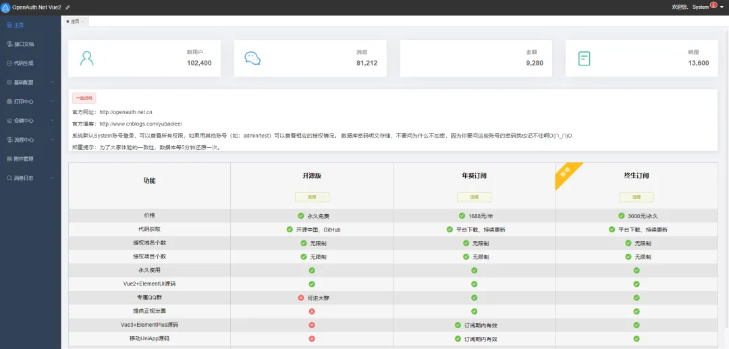The height and width of the screenshot is (349, 729).
Task: Expand the 打印中心 submenu
Action: [x=30, y=101]
